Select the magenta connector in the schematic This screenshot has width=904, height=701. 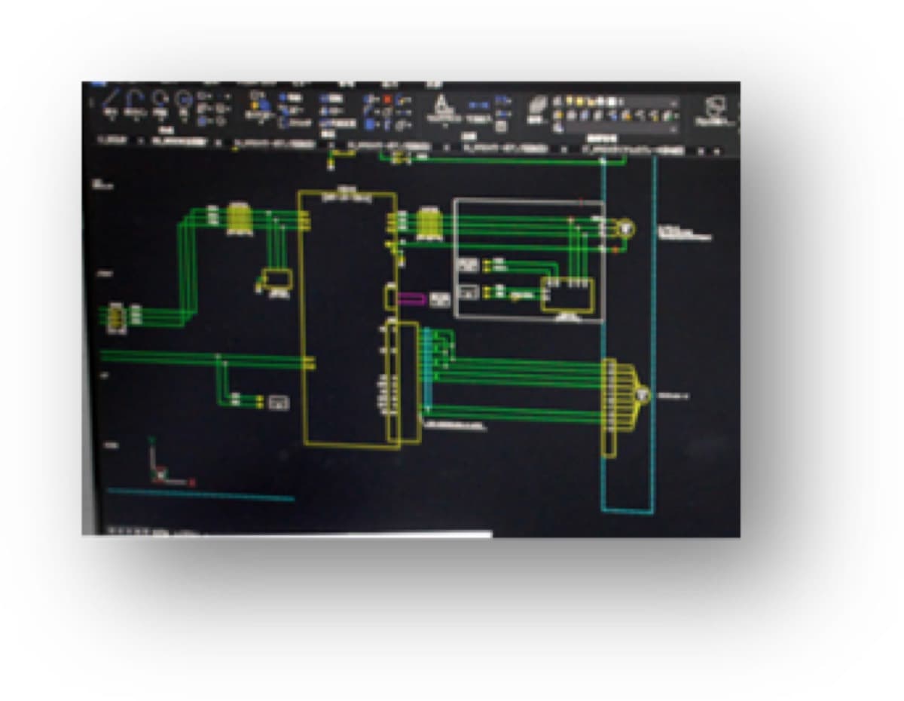(x=411, y=298)
